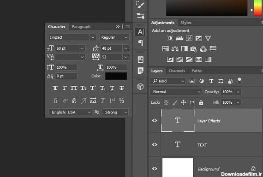Add a Selective Color adjustment
This screenshot has width=263, height=177.
198,59
